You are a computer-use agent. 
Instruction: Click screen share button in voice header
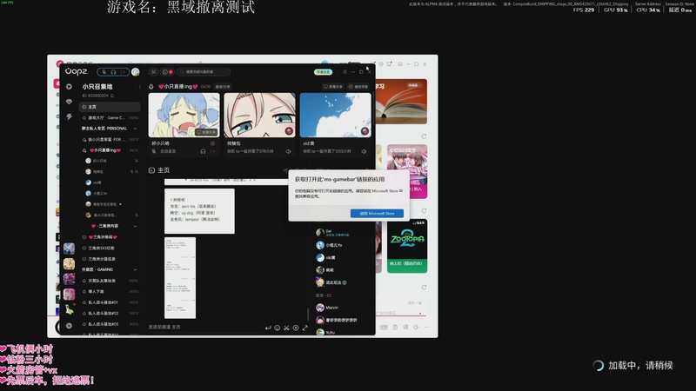[333, 87]
